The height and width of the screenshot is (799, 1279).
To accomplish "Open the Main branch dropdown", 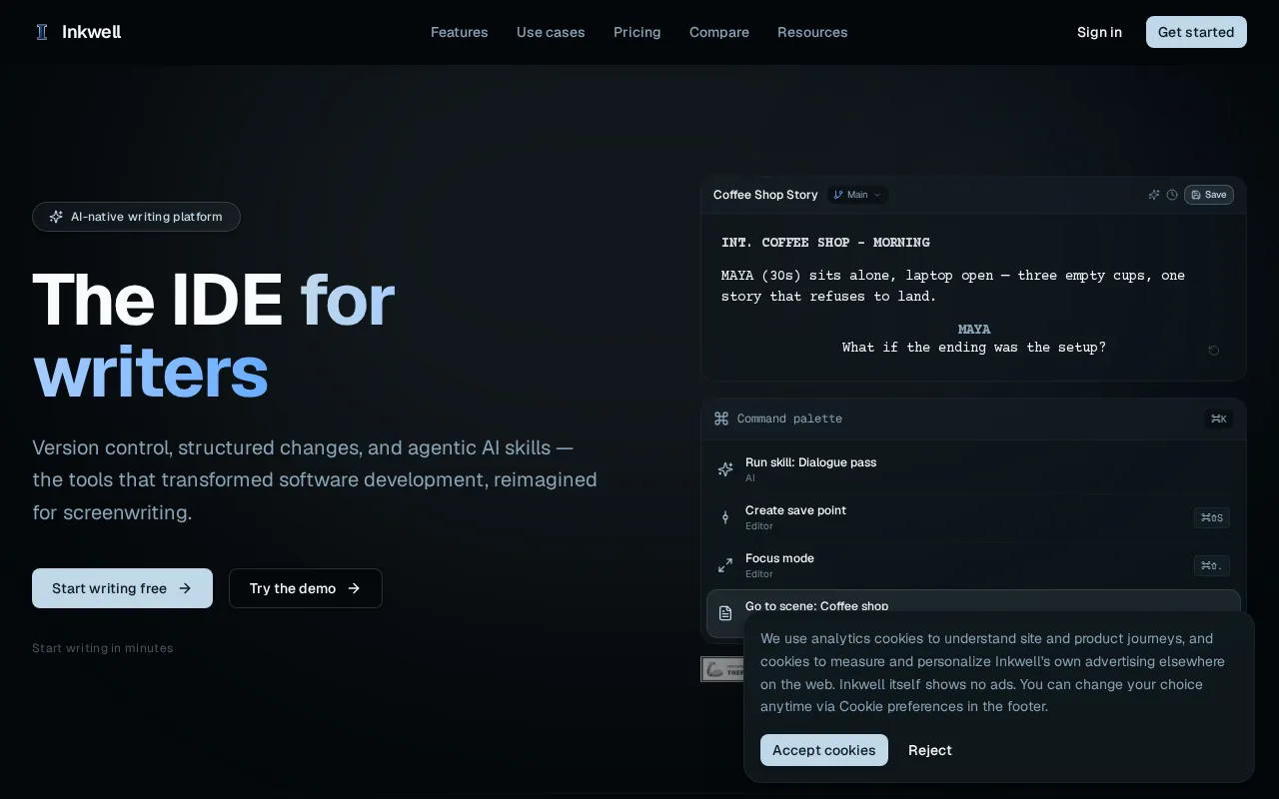I will coord(857,195).
